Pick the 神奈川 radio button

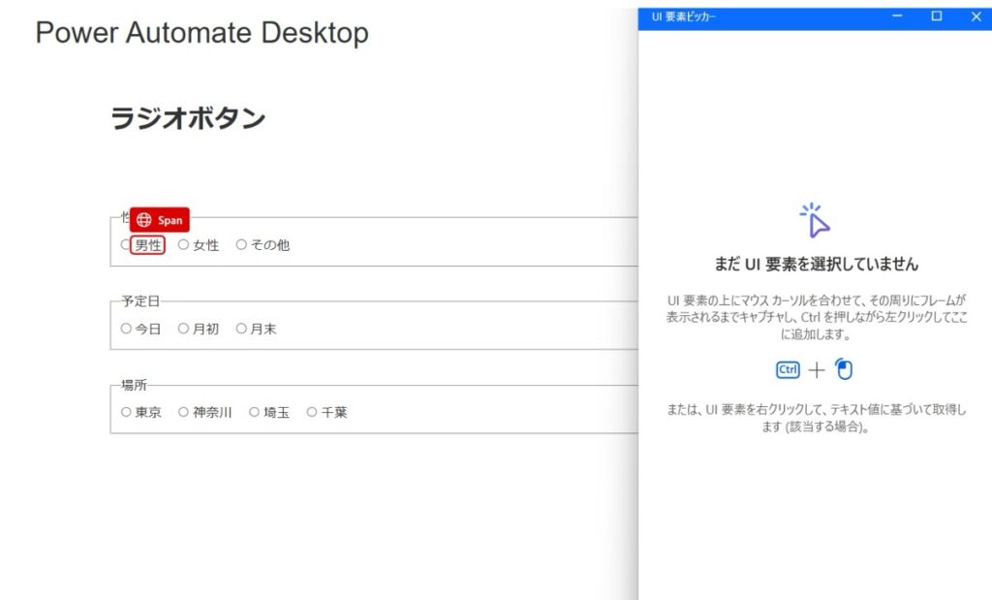coord(183,411)
